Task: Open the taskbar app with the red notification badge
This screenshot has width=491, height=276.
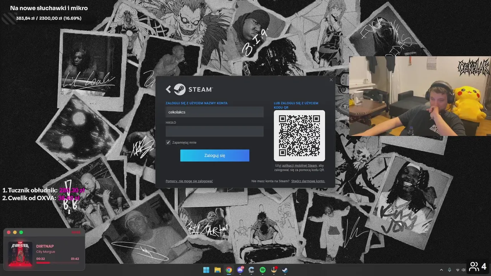Action: pos(274,270)
